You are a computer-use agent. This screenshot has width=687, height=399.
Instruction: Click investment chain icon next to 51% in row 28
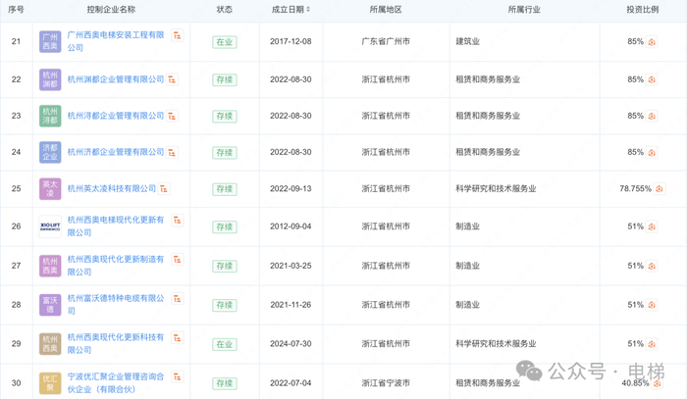(652, 305)
